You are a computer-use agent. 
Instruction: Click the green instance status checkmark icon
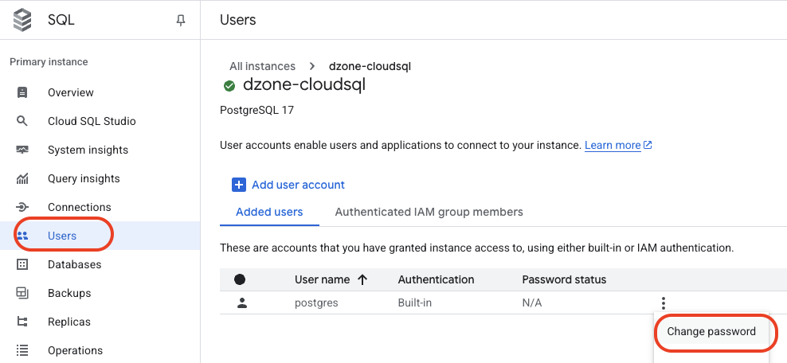[x=229, y=86]
